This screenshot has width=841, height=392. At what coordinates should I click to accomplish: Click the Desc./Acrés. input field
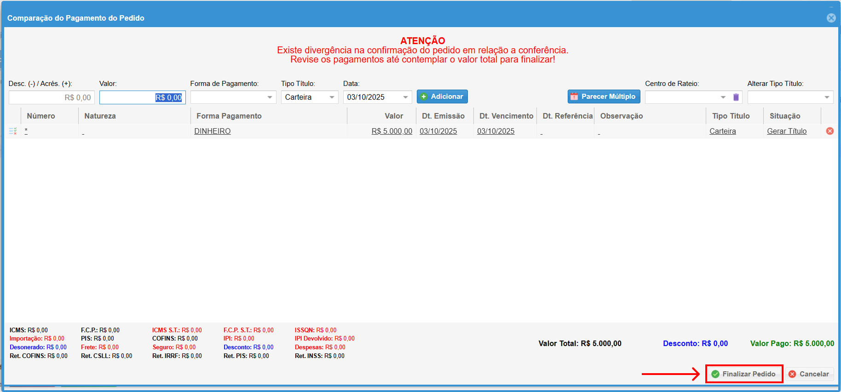click(x=52, y=97)
